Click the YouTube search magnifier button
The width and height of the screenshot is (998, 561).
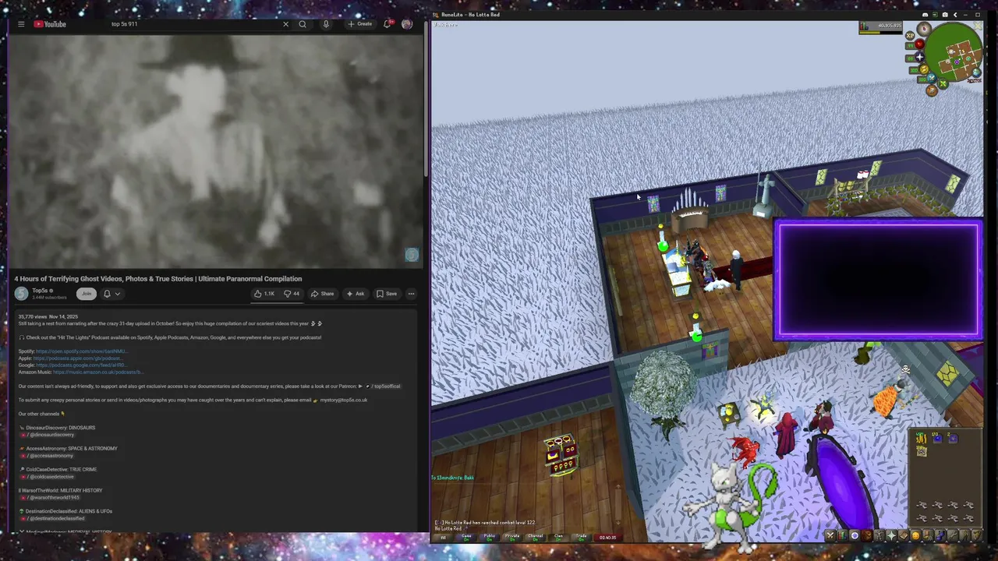pos(303,24)
